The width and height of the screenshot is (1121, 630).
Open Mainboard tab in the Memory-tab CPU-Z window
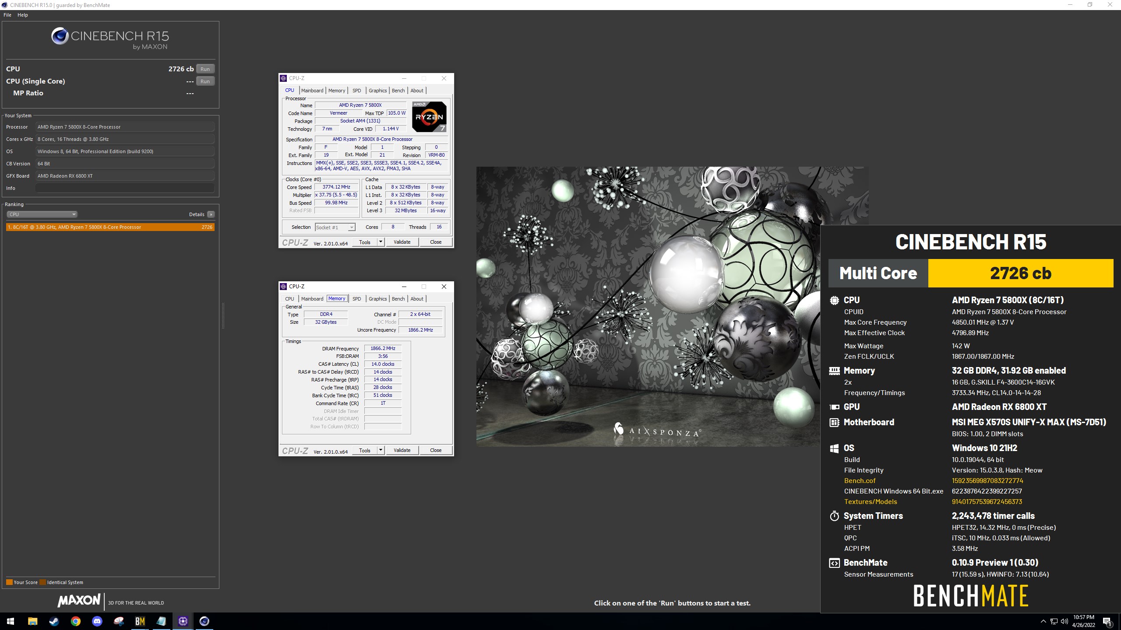pyautogui.click(x=312, y=299)
